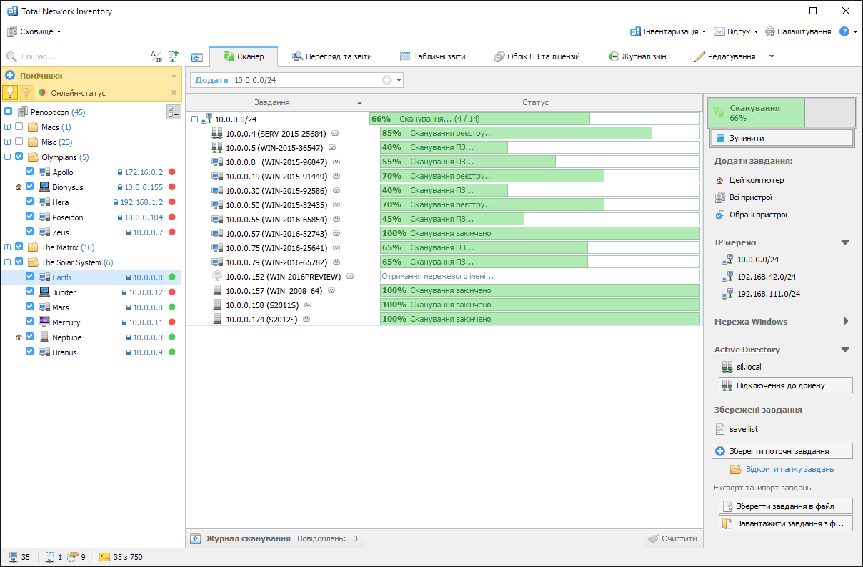The image size is (863, 567).
Task: Uncheck the Apollo device checkbox
Action: point(30,172)
